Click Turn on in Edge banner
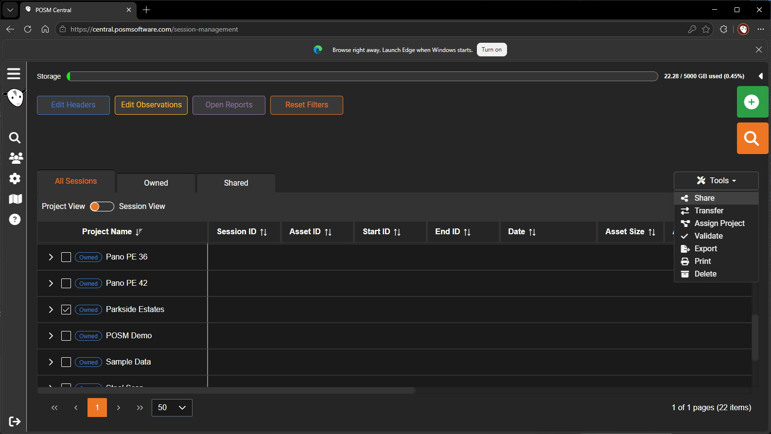 click(x=492, y=50)
